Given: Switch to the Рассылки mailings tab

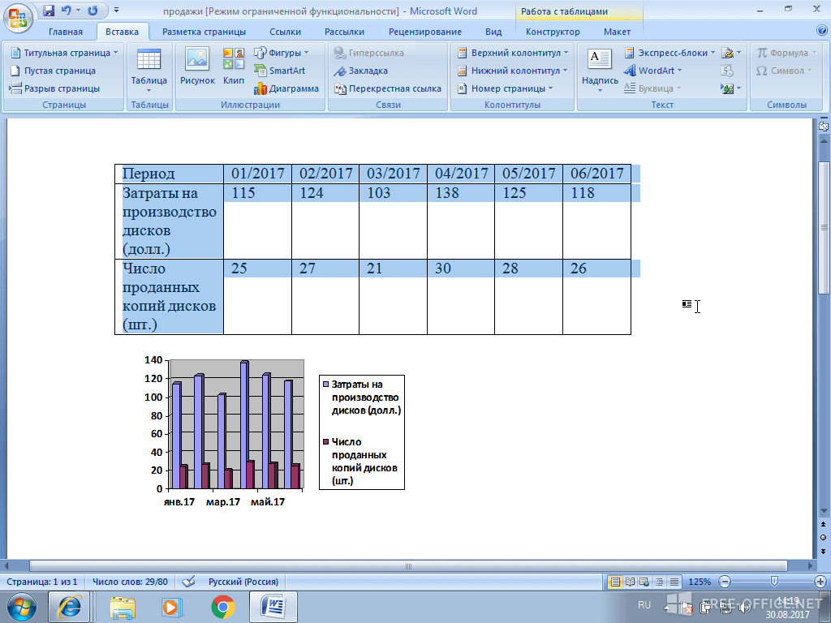Looking at the screenshot, I should pos(344,32).
